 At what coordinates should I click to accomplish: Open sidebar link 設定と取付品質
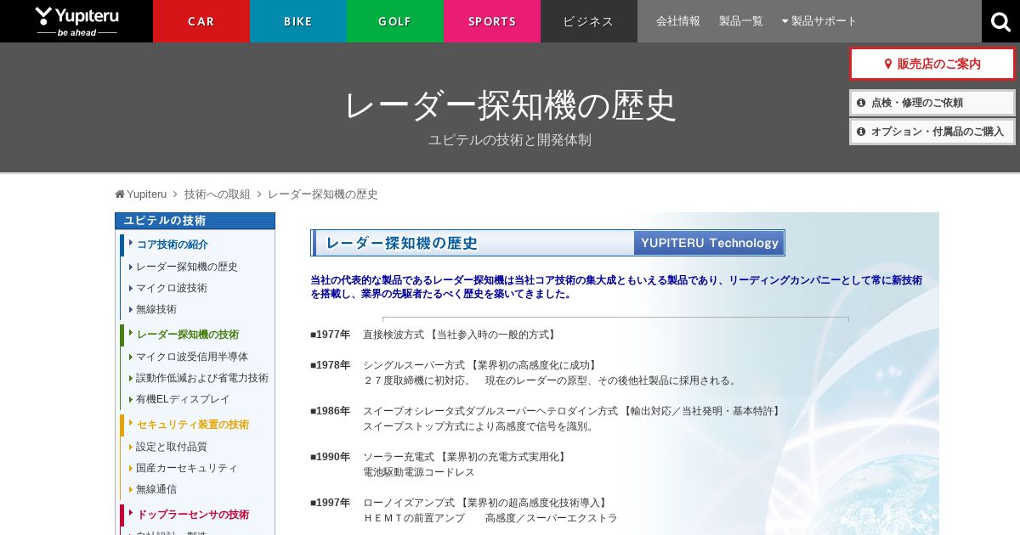pos(172,447)
